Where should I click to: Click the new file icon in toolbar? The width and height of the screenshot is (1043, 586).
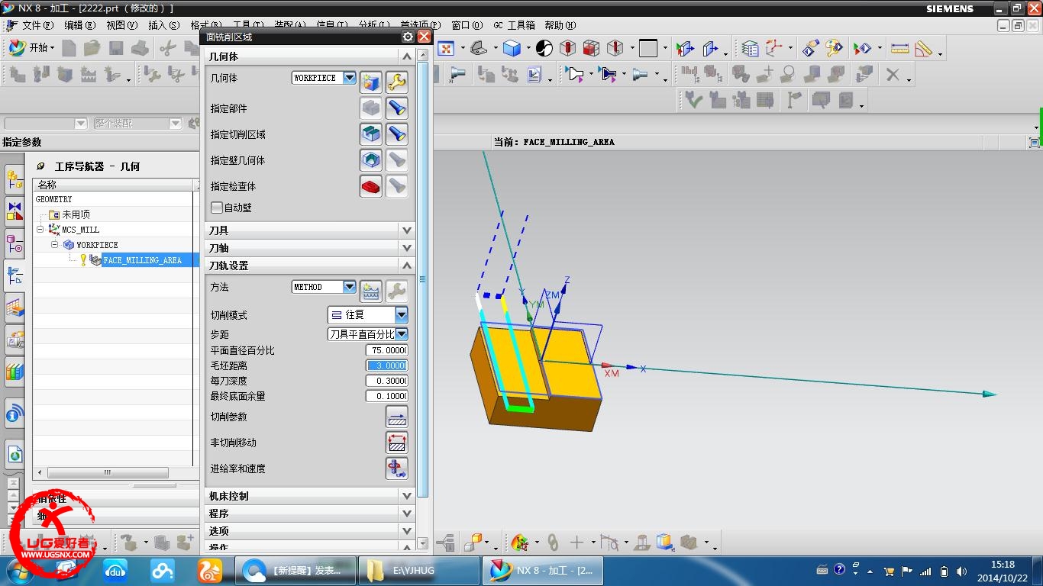point(69,48)
